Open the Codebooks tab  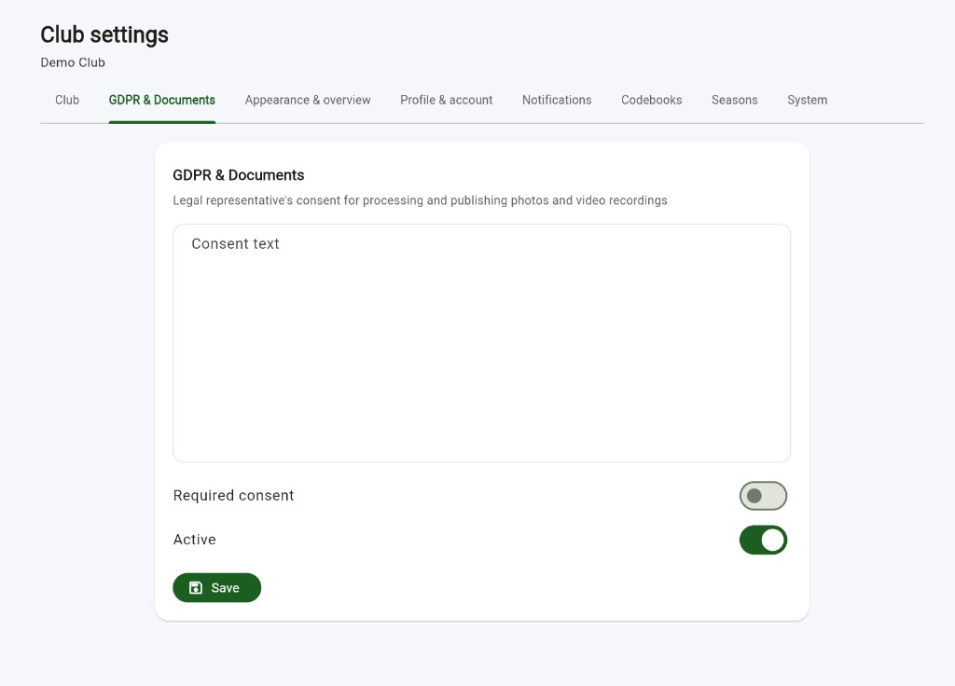pos(651,101)
